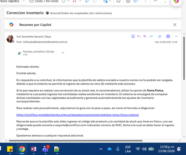Image resolution: width=186 pixels, height=155 pixels.
Task: Click sender name Yuri Samantha Navarro Olaya
Action: pyautogui.click(x=33, y=37)
